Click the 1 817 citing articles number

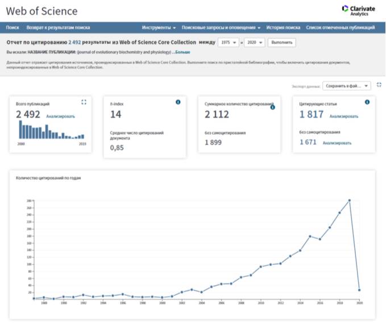point(312,114)
